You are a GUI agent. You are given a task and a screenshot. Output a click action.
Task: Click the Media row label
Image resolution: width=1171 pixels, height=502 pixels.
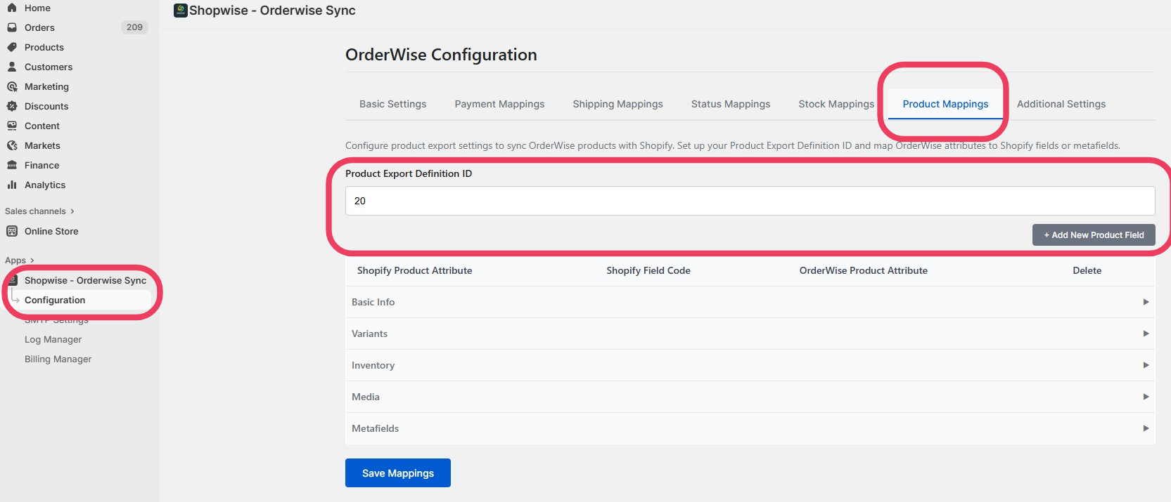pos(365,397)
